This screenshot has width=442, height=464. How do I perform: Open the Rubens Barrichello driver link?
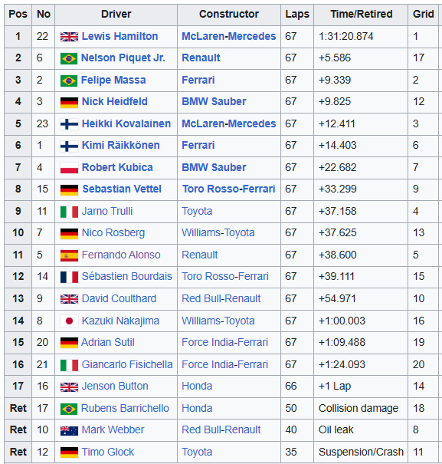(125, 408)
